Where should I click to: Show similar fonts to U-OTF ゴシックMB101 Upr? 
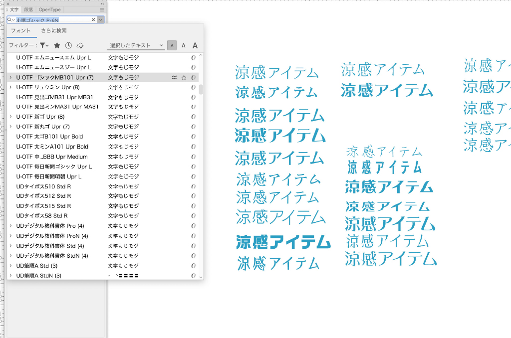coord(174,78)
